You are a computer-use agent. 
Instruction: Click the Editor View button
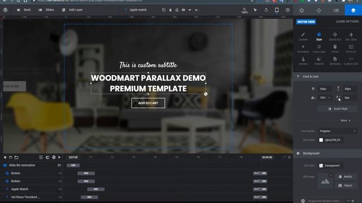point(306,21)
